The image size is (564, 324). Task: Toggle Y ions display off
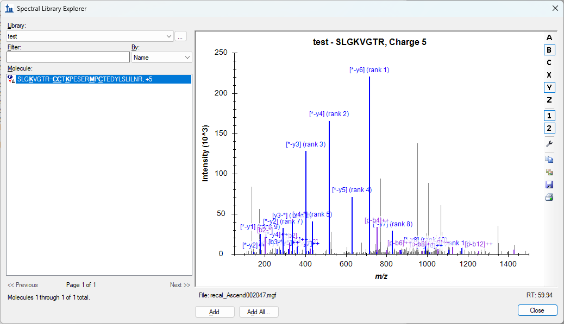[x=549, y=87]
